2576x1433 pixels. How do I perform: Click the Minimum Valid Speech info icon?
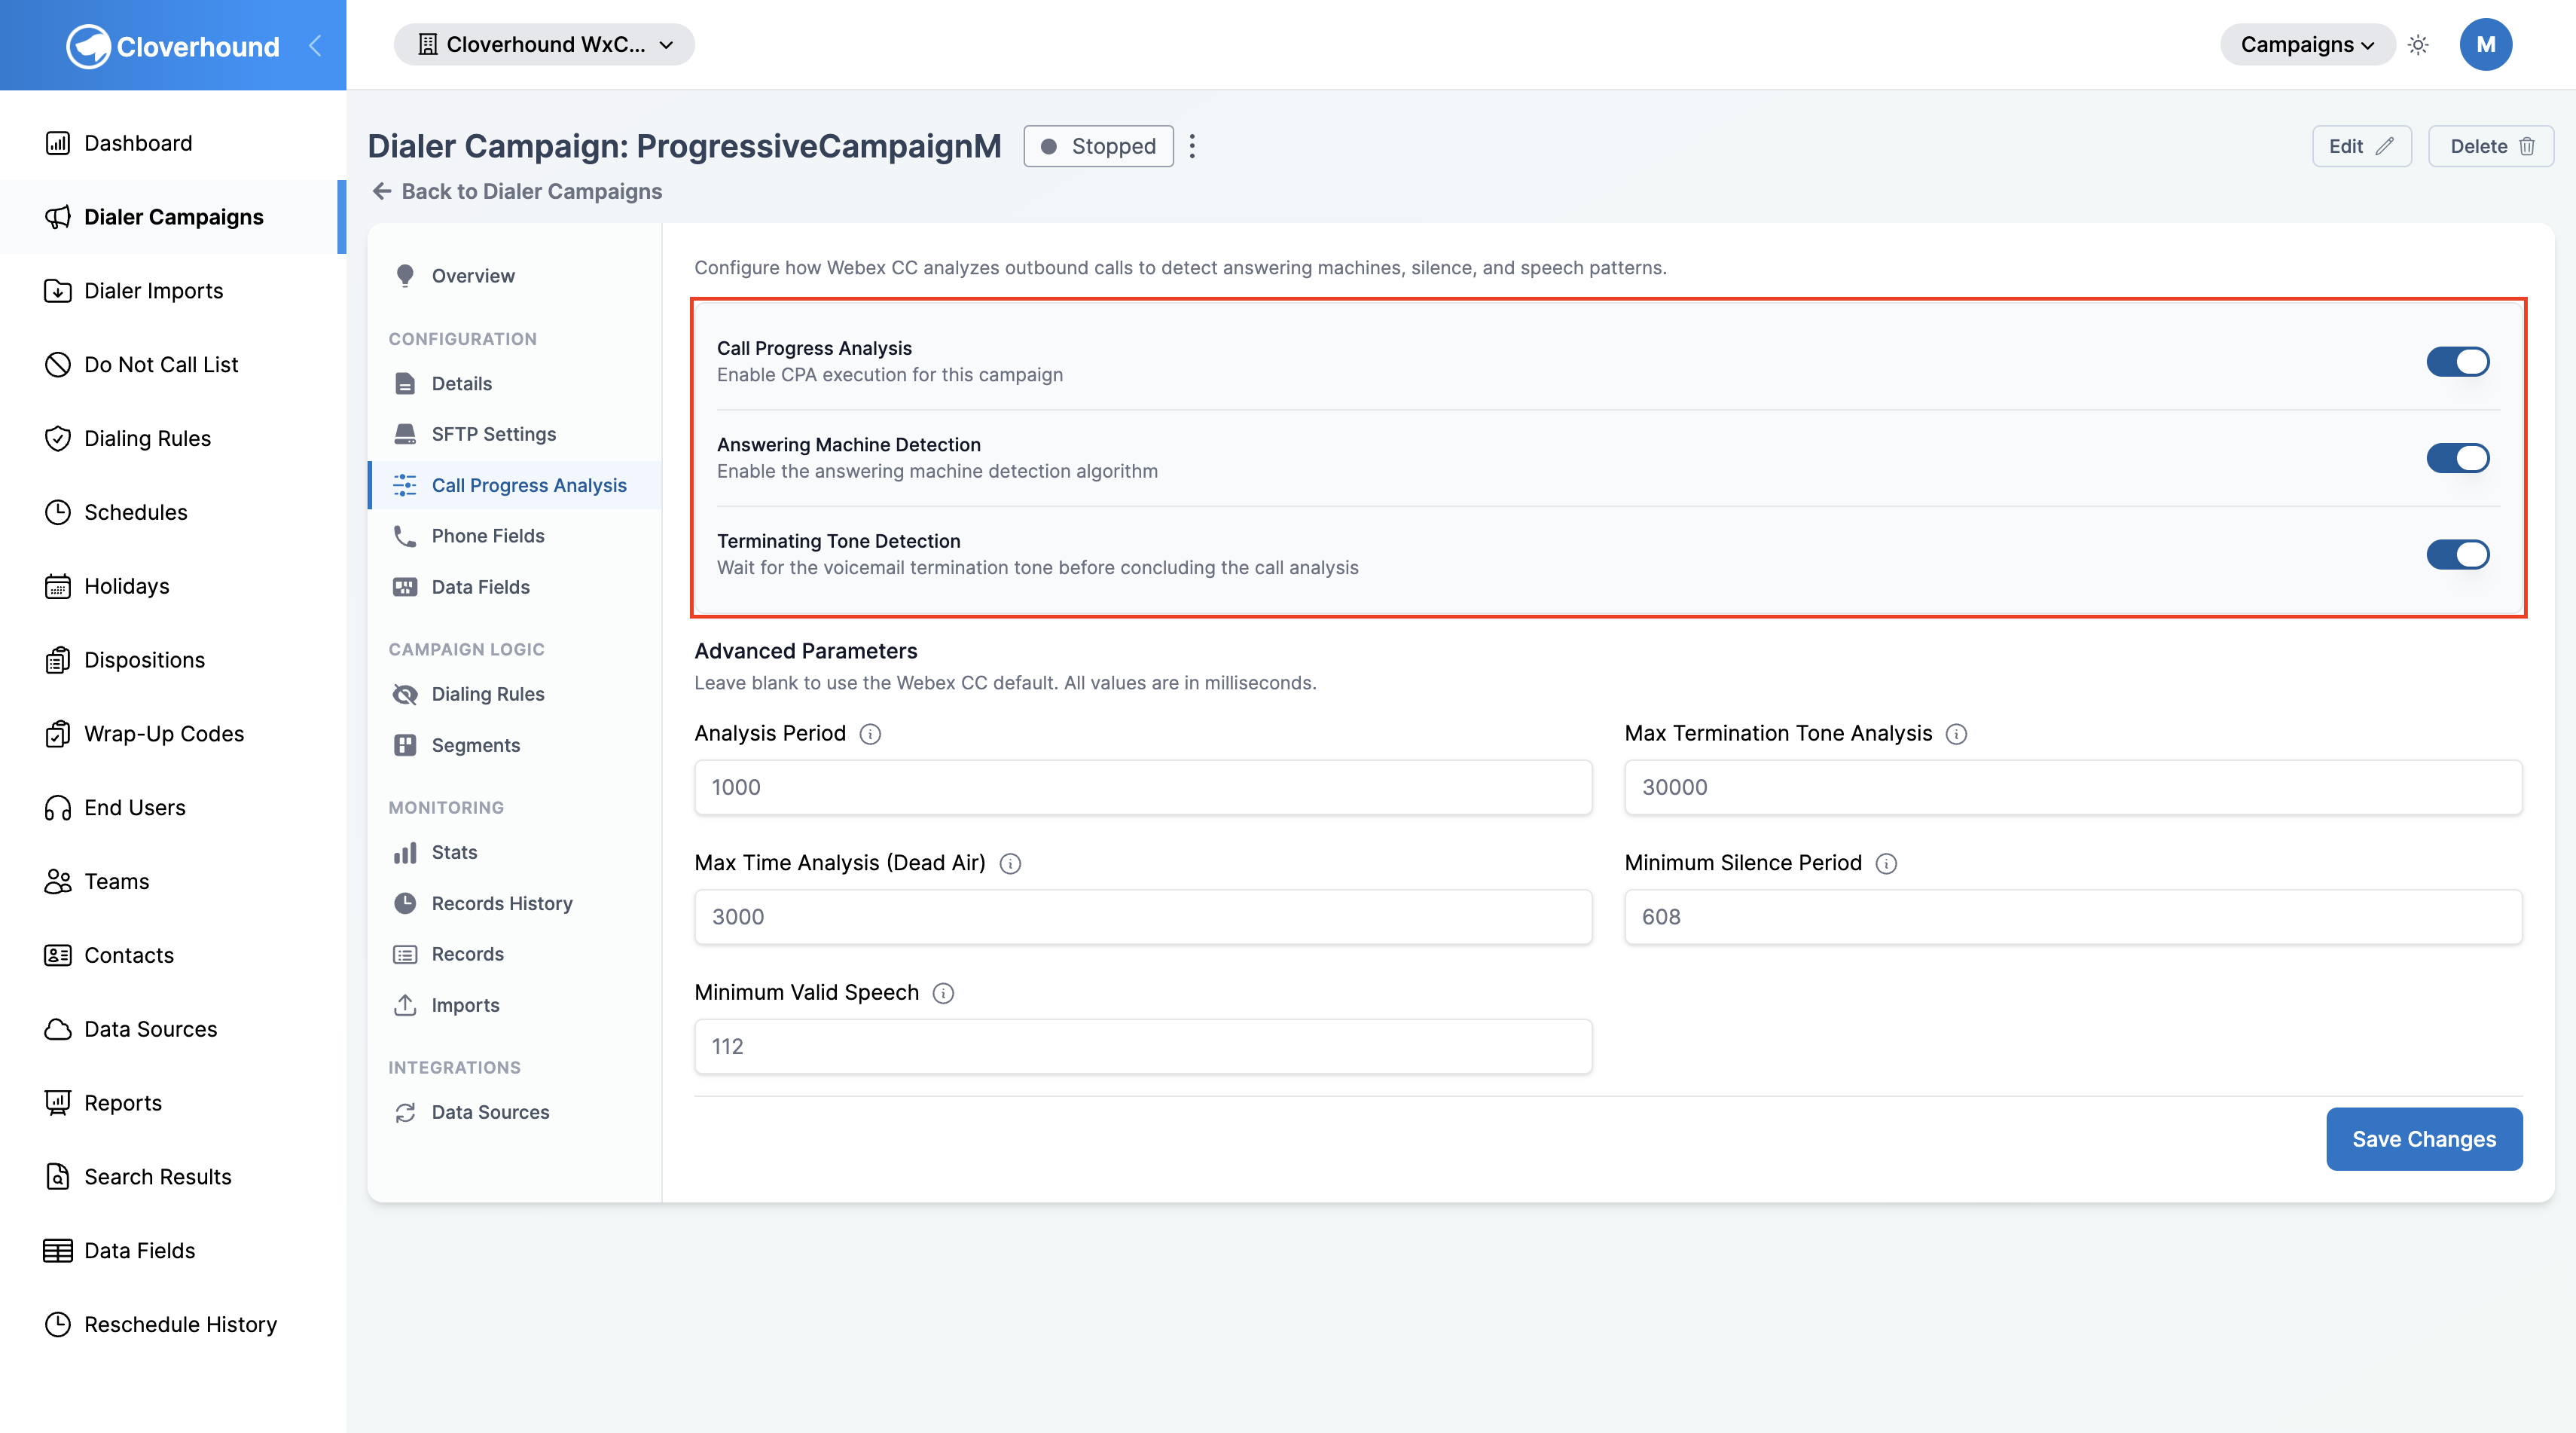[x=943, y=993]
